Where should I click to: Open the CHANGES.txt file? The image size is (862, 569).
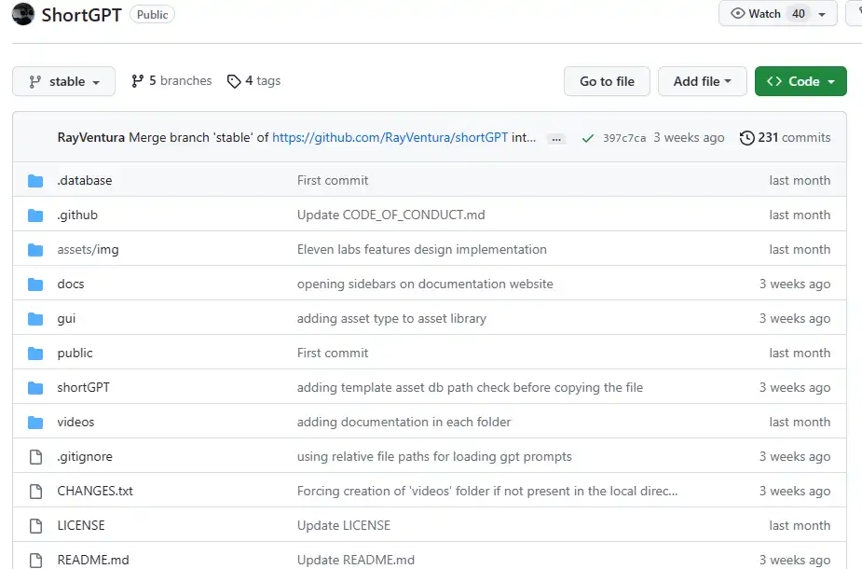click(x=95, y=492)
